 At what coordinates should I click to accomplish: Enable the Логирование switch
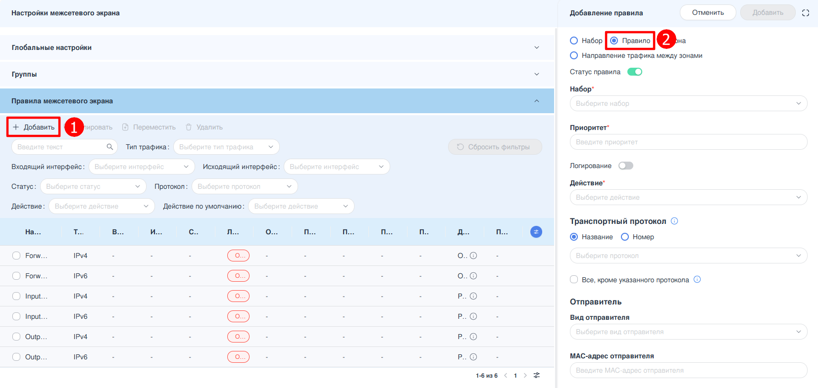pyautogui.click(x=625, y=166)
